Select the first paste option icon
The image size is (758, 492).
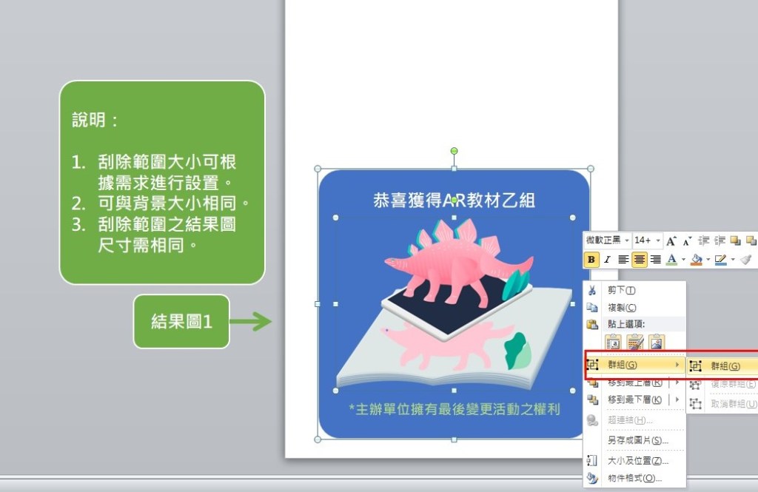(613, 342)
